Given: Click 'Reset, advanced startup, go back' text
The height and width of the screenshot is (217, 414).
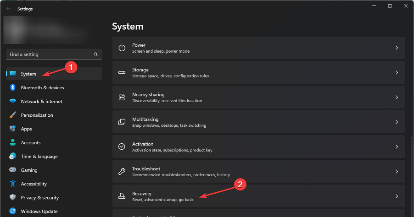Looking at the screenshot, I should click(x=162, y=200).
